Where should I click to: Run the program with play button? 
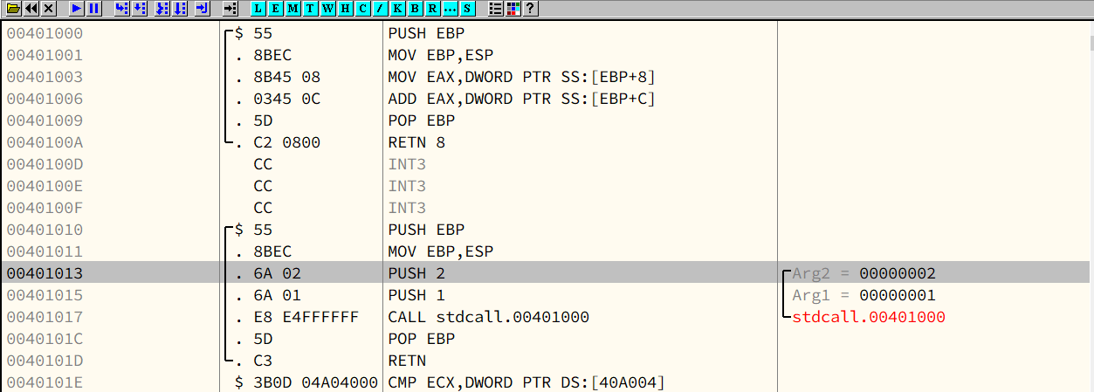pyautogui.click(x=77, y=9)
